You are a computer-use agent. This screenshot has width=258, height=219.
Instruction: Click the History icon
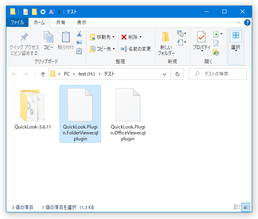[216, 52]
